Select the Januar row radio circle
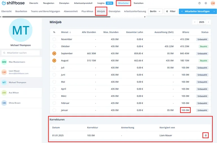Viewport: 217px width, 143px height. 54,110
